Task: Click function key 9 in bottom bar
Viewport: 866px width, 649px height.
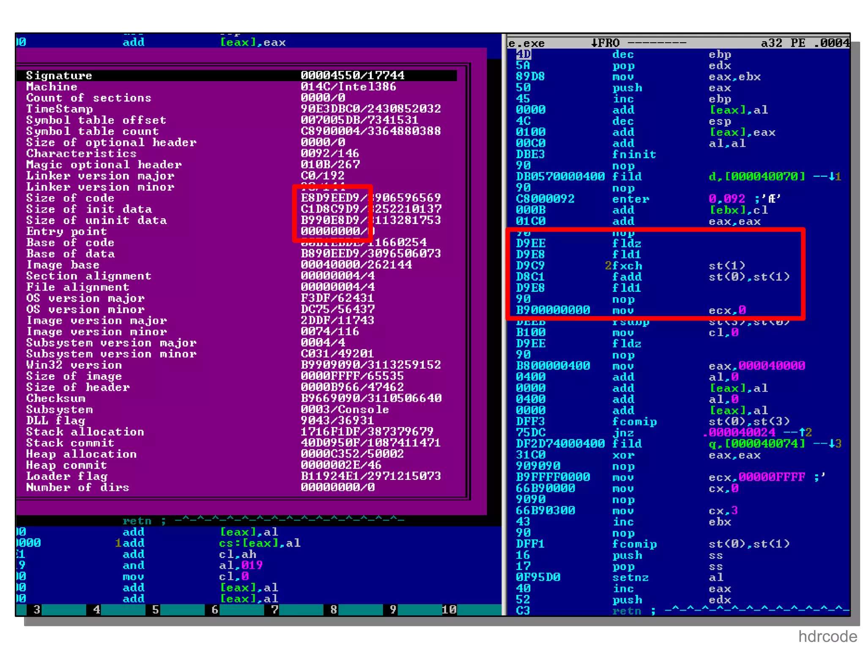Action: coord(393,609)
